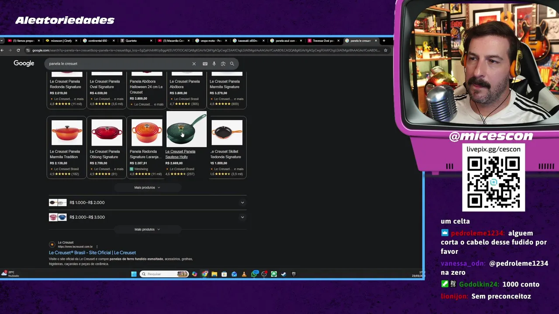Image resolution: width=559 pixels, height=314 pixels.
Task: Select the Panela Redonda Laranja pot image
Action: [147, 133]
